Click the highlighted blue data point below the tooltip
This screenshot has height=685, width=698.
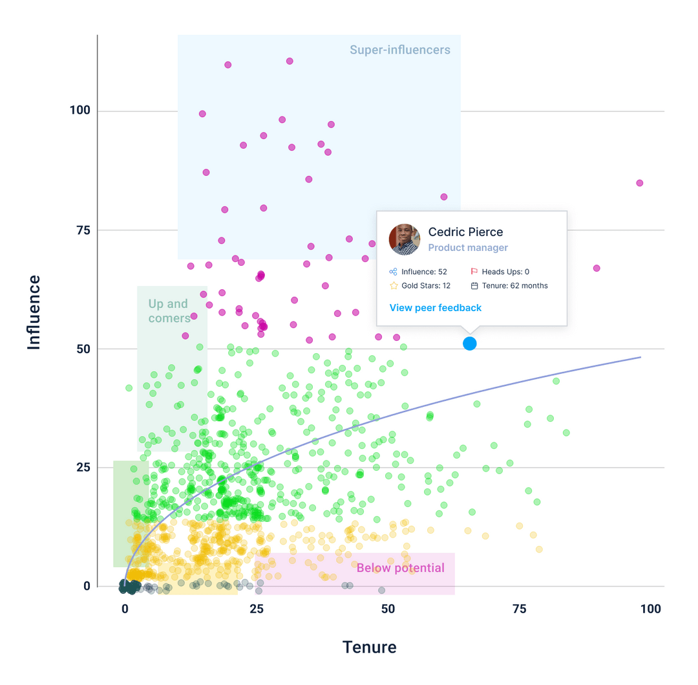click(x=470, y=343)
